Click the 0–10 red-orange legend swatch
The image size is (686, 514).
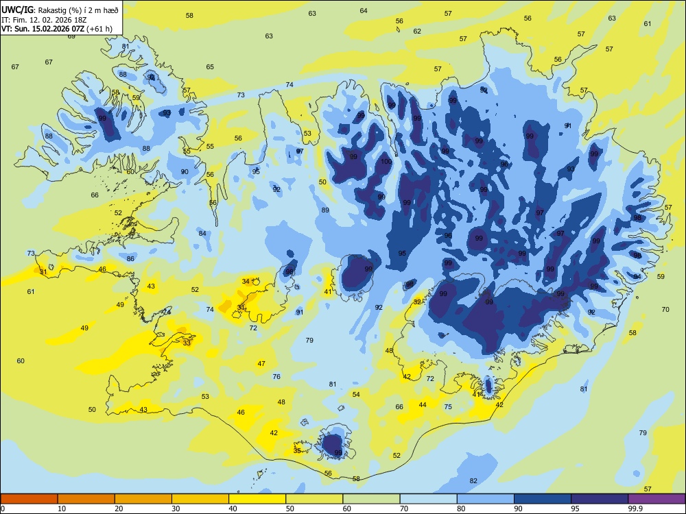point(29,499)
